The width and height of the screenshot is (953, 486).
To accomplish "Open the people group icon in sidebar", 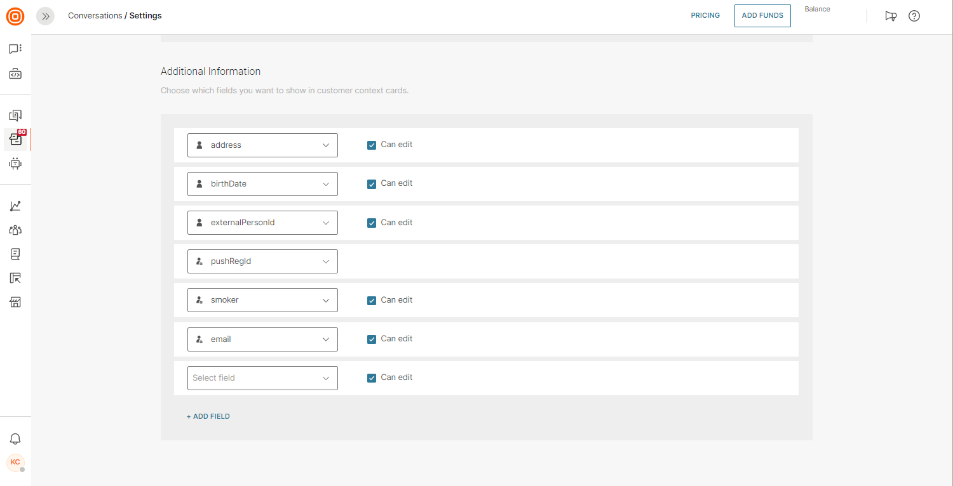I will [15, 230].
